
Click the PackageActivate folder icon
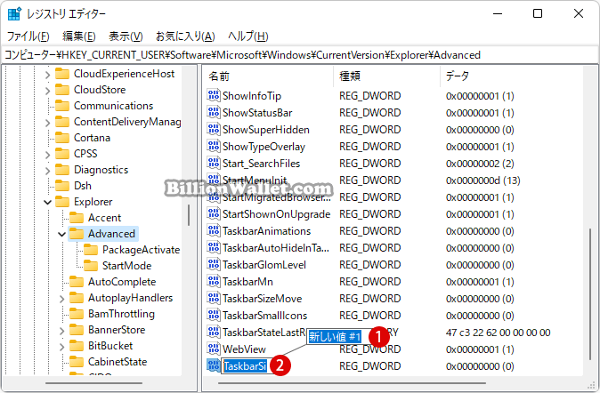(x=91, y=250)
